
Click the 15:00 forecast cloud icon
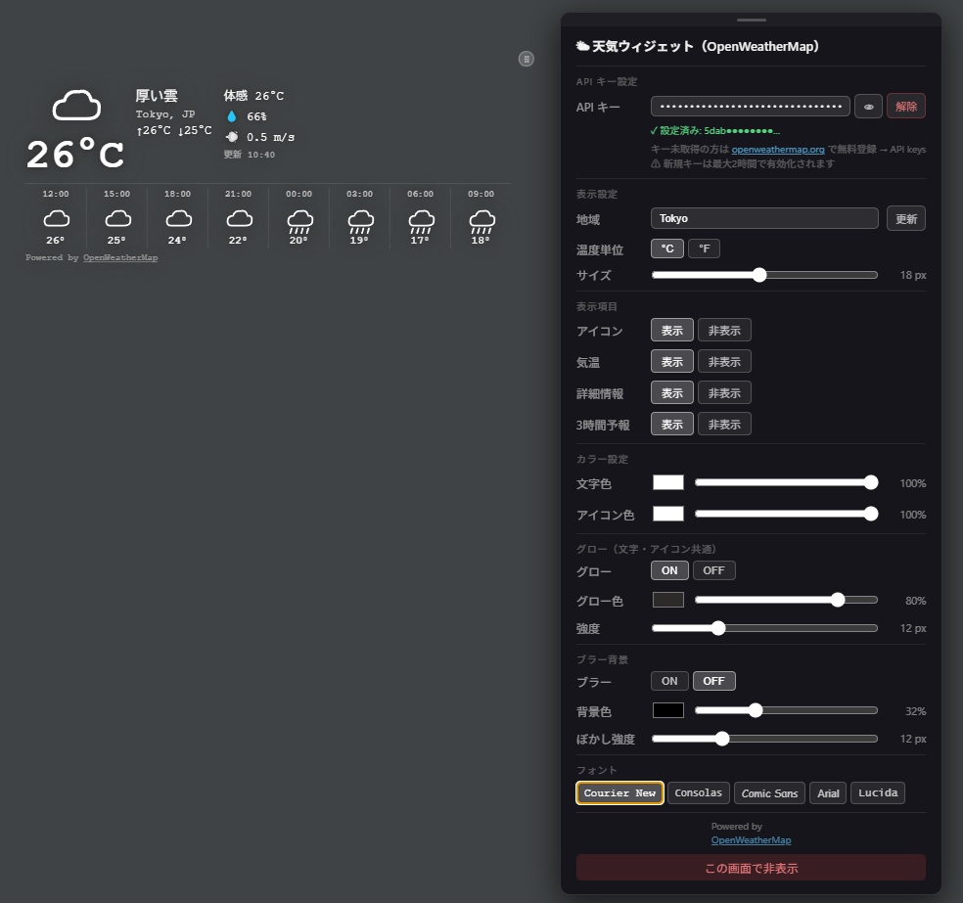coord(117,218)
